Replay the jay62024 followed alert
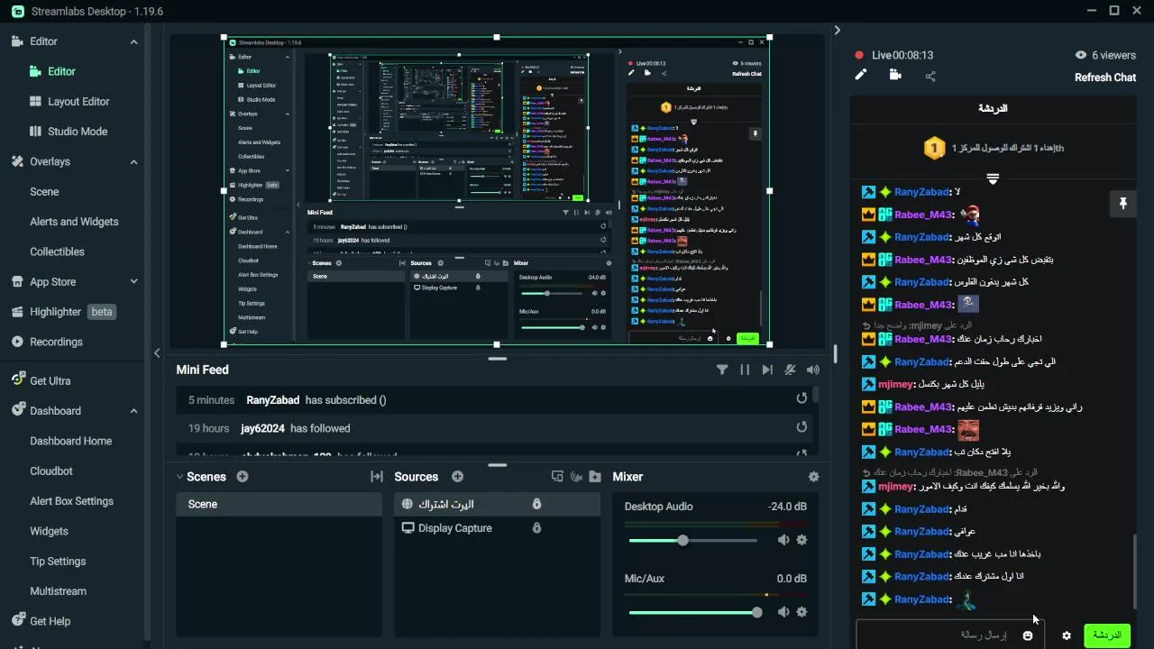The image size is (1154, 649). coord(801,428)
